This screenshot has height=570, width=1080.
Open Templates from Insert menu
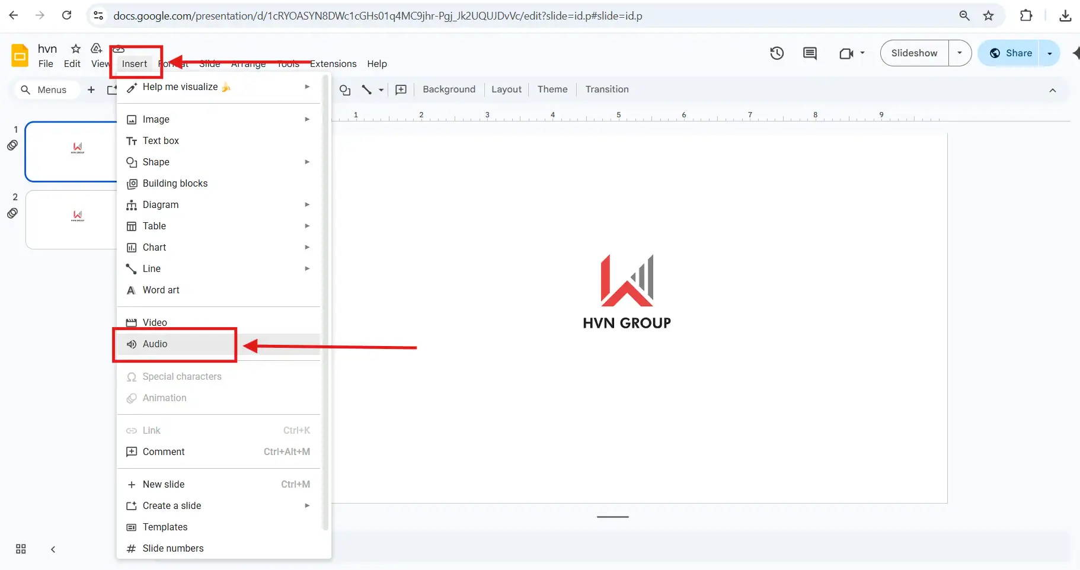pyautogui.click(x=219, y=527)
